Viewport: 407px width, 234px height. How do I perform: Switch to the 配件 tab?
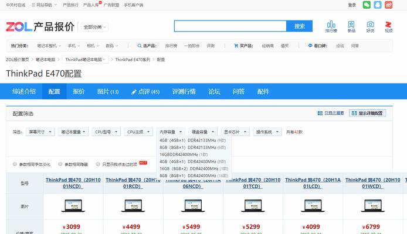[263, 91]
